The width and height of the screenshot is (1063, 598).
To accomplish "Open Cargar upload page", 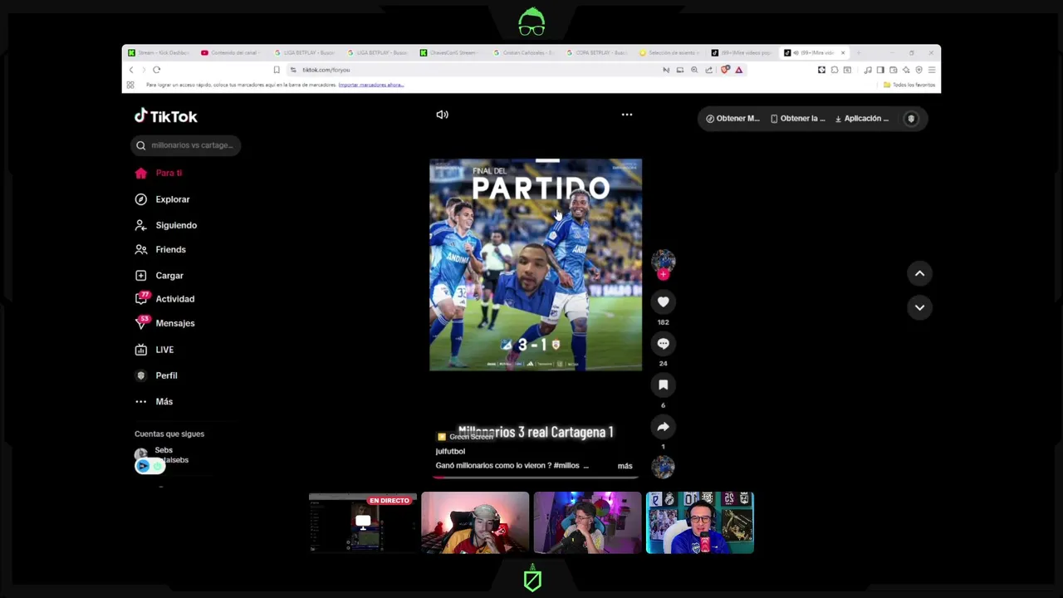I will [x=159, y=275].
